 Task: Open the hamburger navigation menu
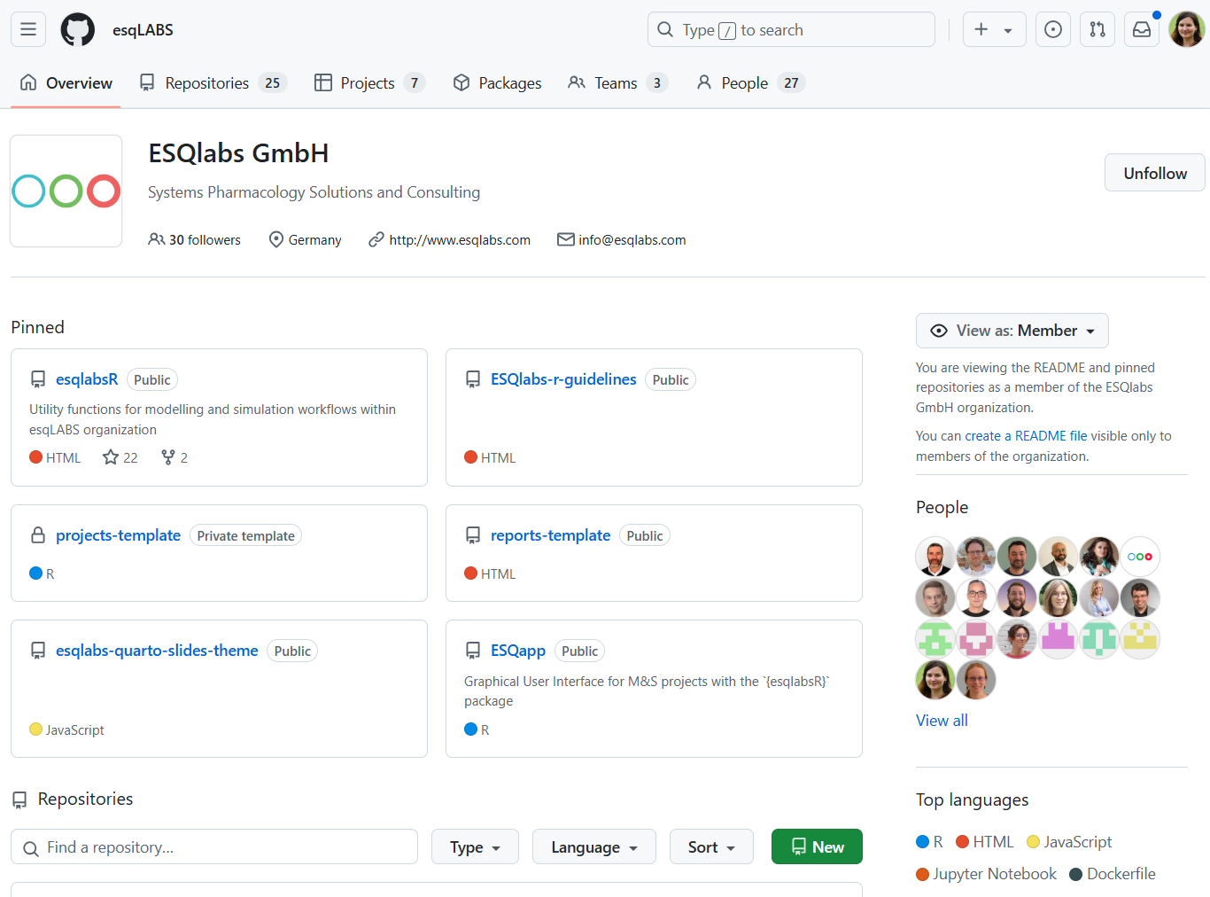pos(28,29)
